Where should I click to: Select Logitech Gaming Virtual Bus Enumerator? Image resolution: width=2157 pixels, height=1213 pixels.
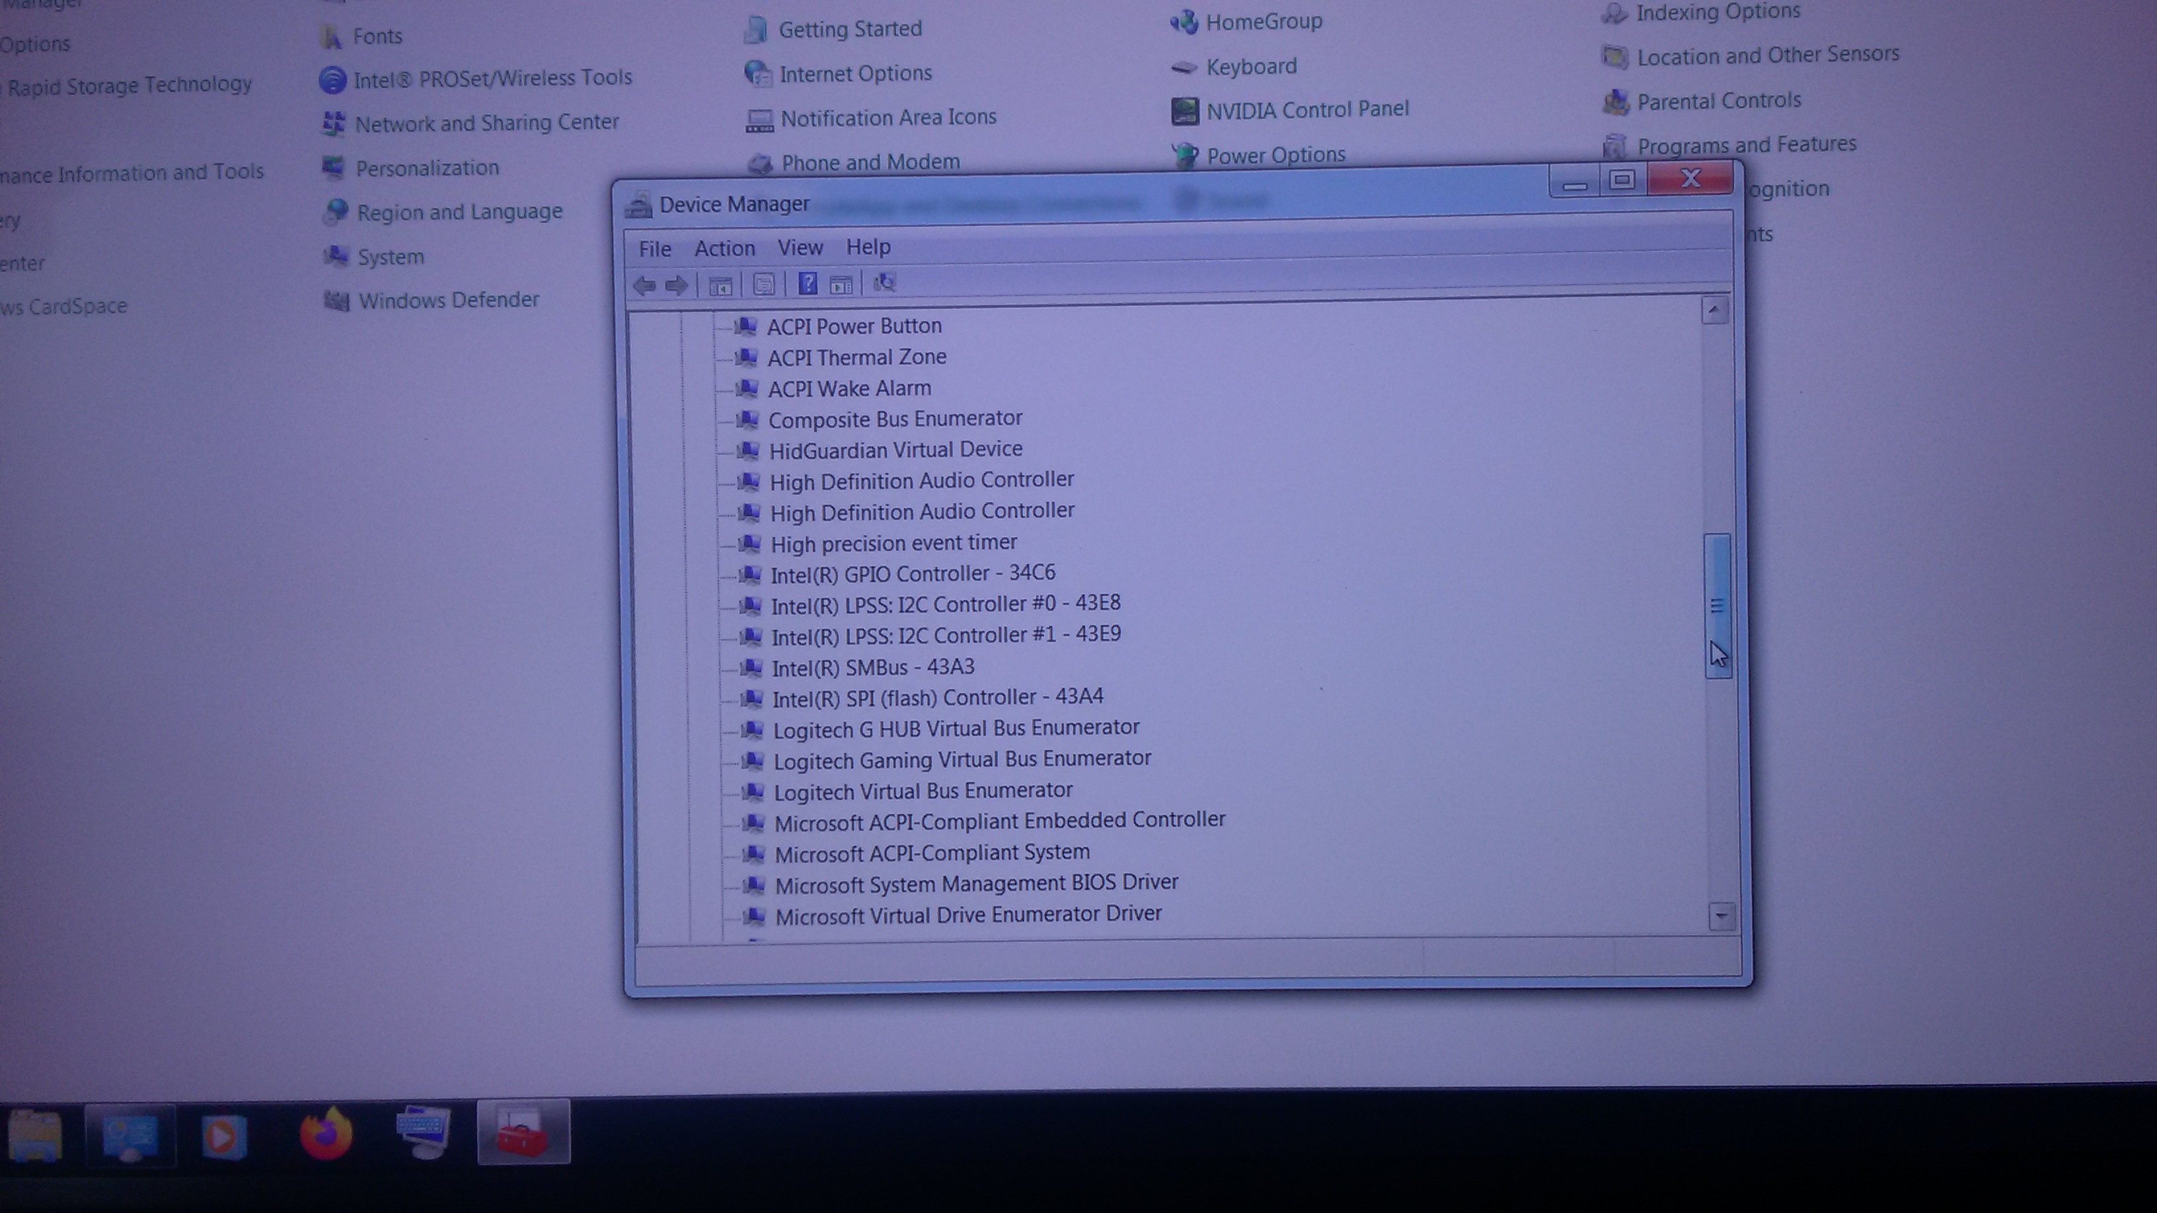[962, 759]
